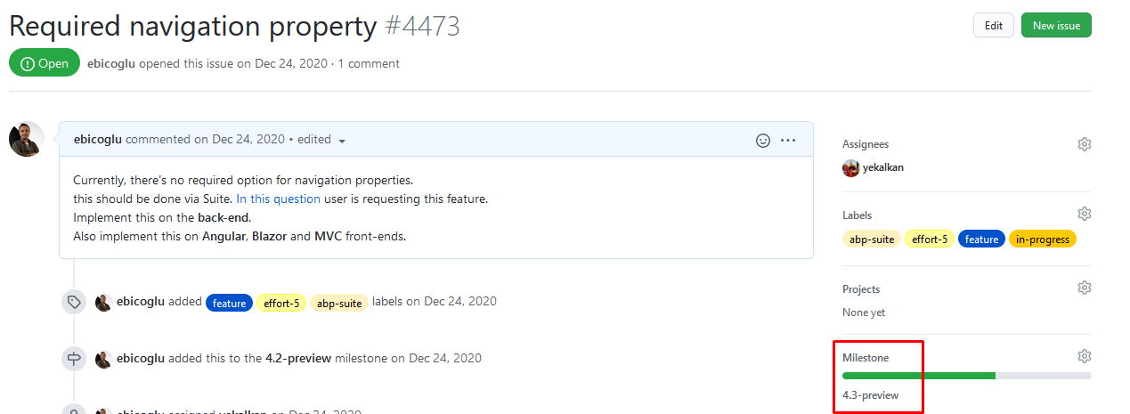1130x414 pixels.
Task: Open yekalkan assignee profile
Action: tap(882, 167)
